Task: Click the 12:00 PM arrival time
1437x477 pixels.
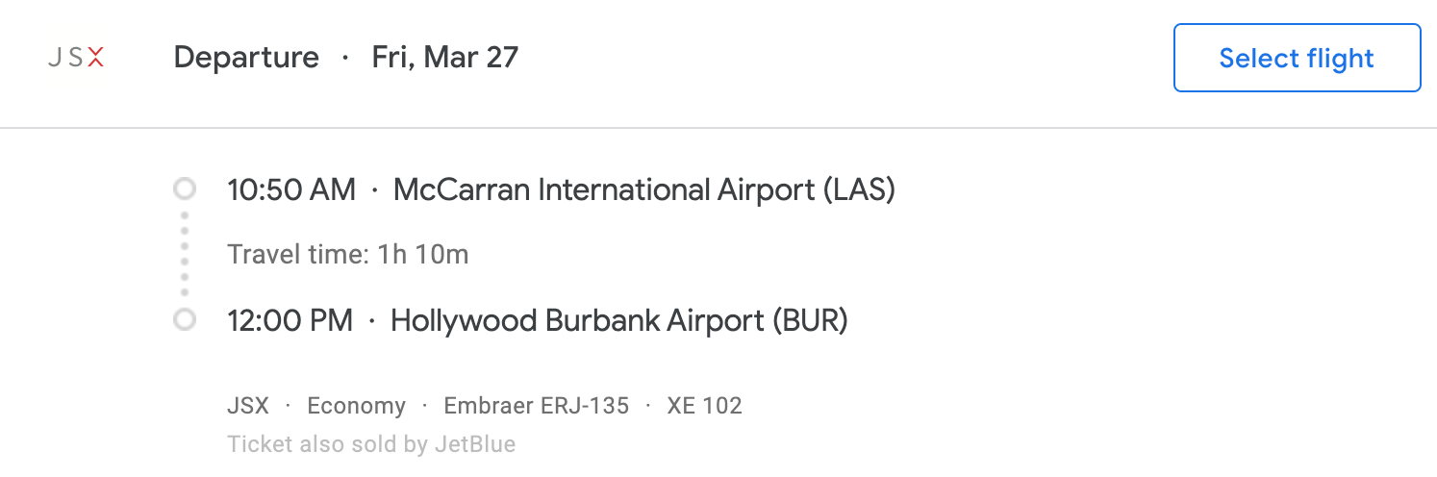Action: click(x=290, y=320)
